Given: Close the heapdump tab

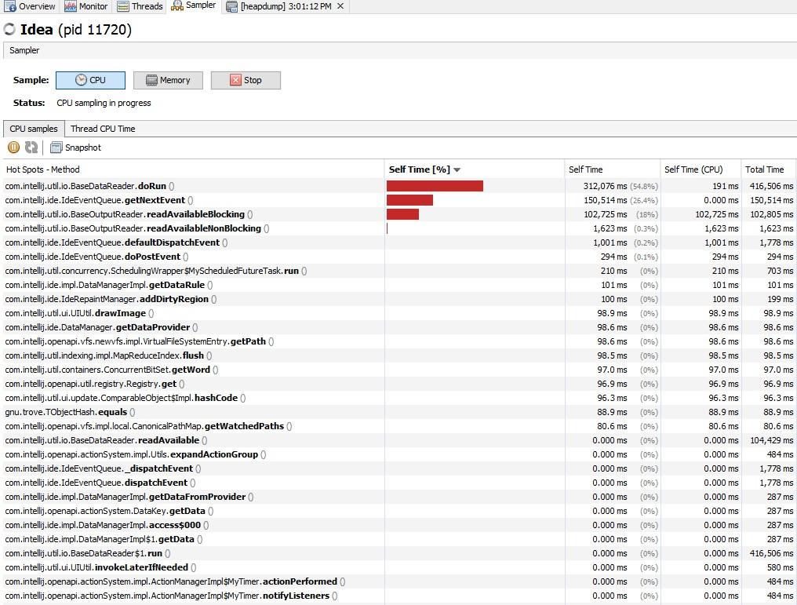Looking at the screenshot, I should click(340, 6).
